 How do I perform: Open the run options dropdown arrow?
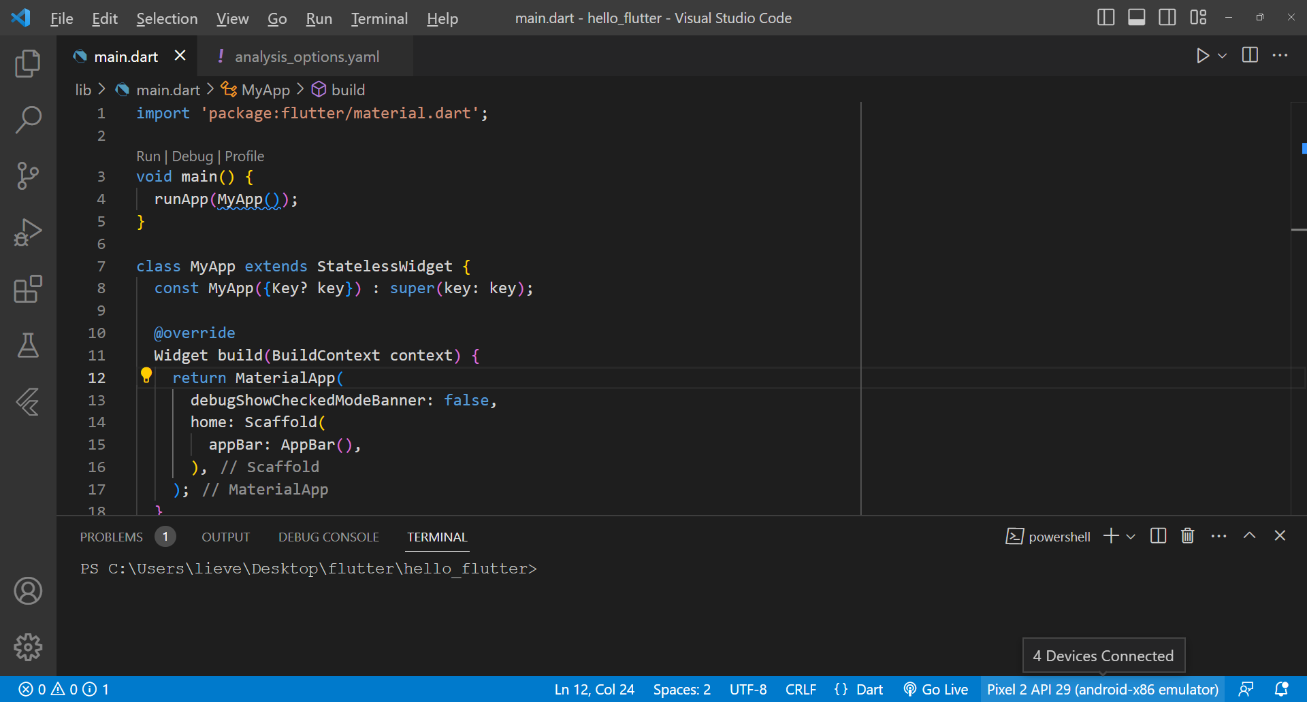[x=1223, y=56]
